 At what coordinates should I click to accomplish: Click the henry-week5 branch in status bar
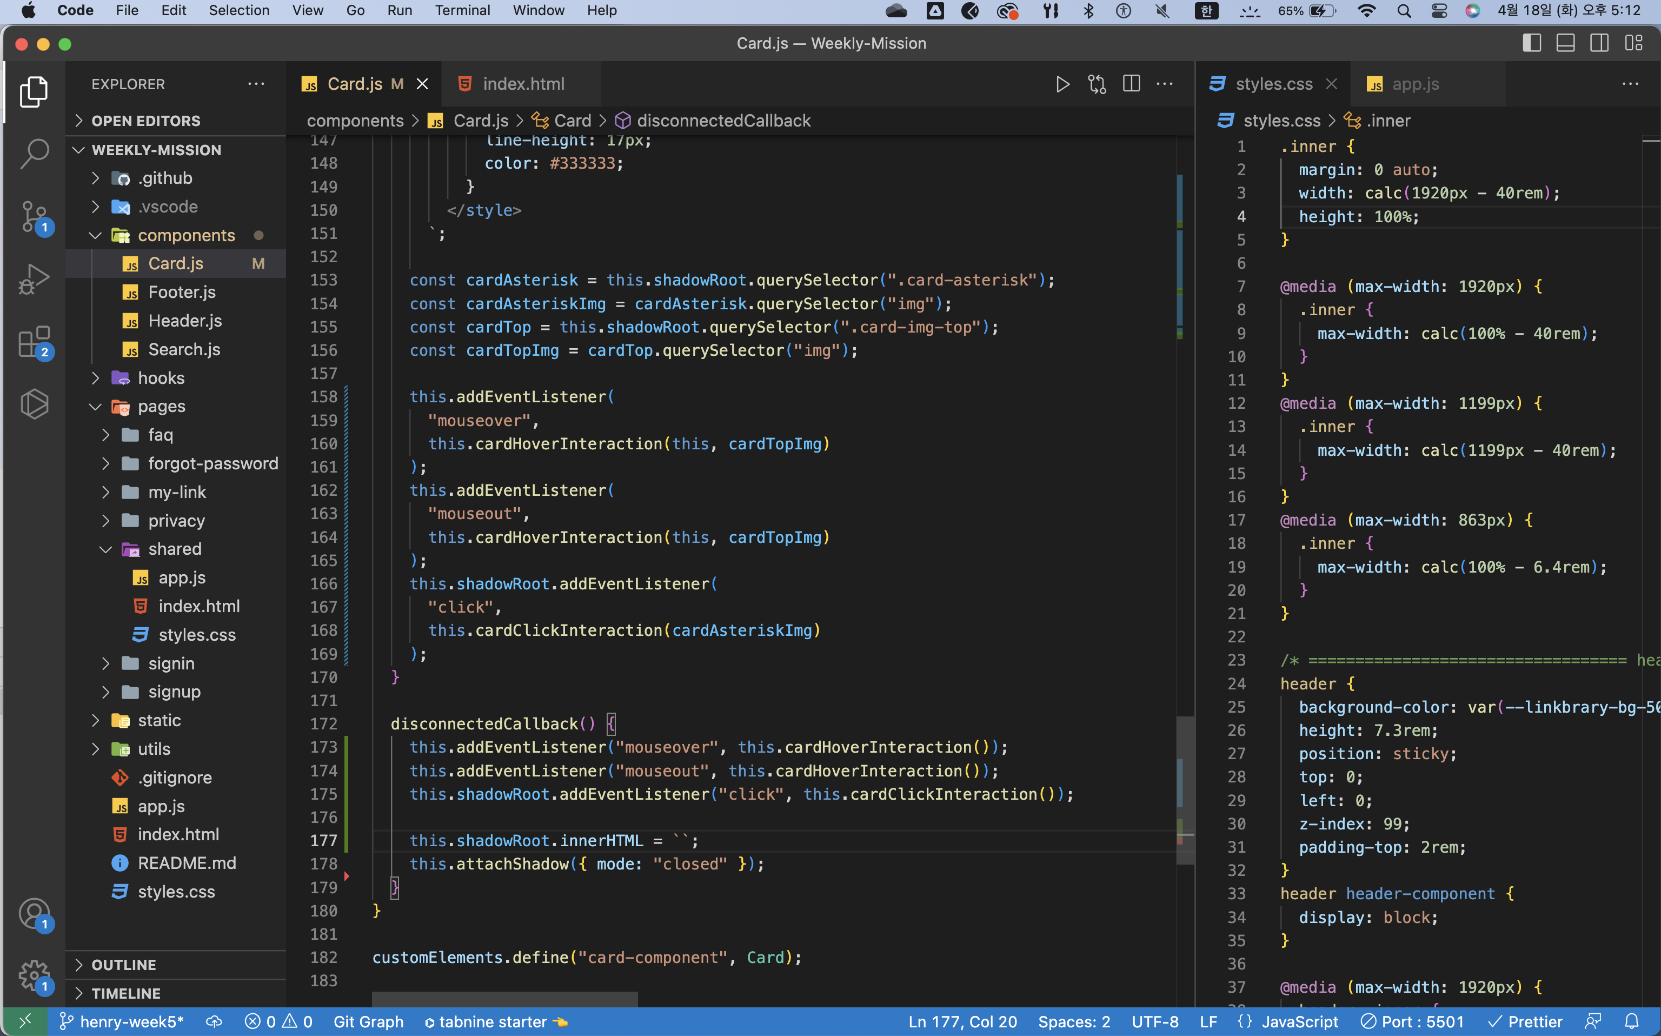tap(122, 1021)
